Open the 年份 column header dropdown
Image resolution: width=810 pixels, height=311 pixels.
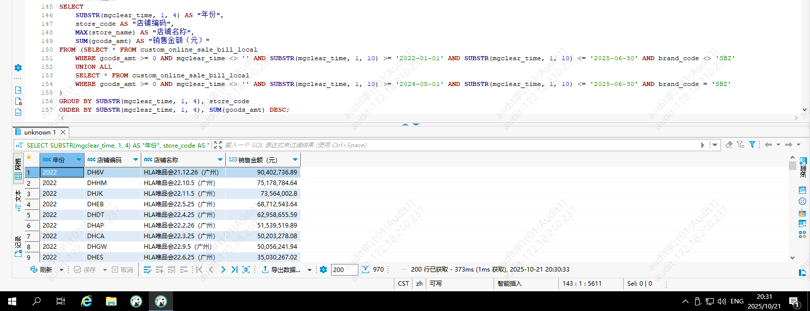[x=78, y=160]
